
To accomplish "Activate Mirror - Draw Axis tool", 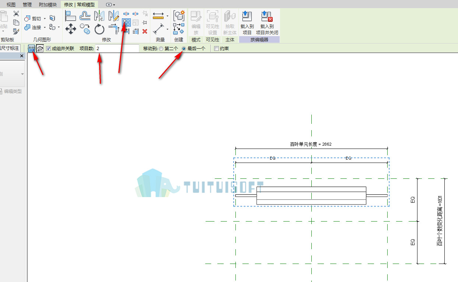I will 114,15.
